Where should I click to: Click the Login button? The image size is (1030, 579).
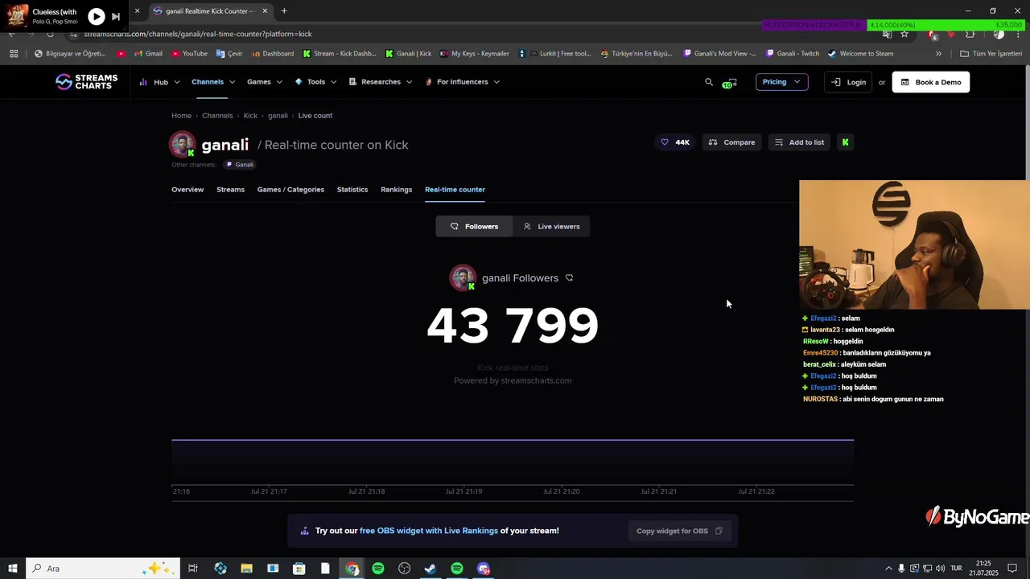[848, 82]
